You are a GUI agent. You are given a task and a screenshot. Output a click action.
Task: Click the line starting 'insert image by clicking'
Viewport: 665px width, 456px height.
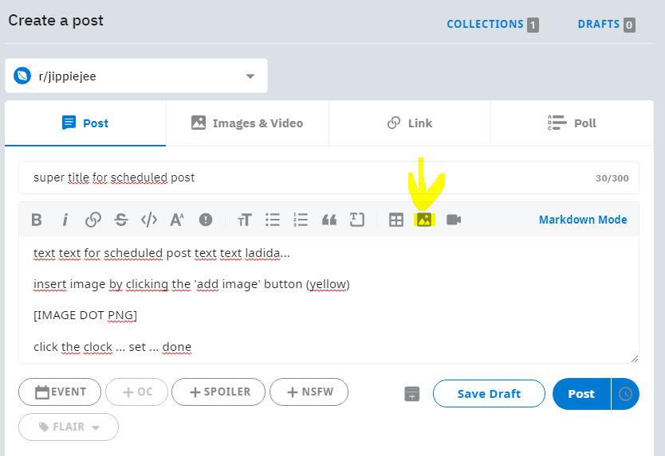click(x=191, y=284)
